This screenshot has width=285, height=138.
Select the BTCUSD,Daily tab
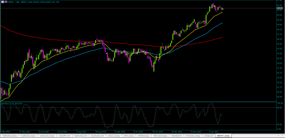coord(161,136)
